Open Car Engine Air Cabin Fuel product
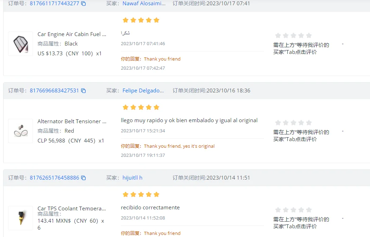 point(72,34)
